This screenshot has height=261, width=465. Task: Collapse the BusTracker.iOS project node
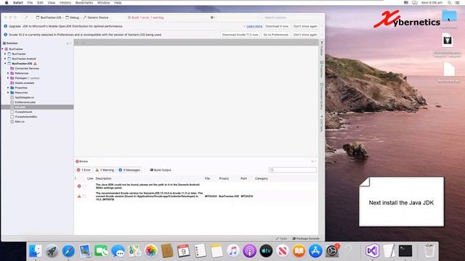[x=5, y=63]
